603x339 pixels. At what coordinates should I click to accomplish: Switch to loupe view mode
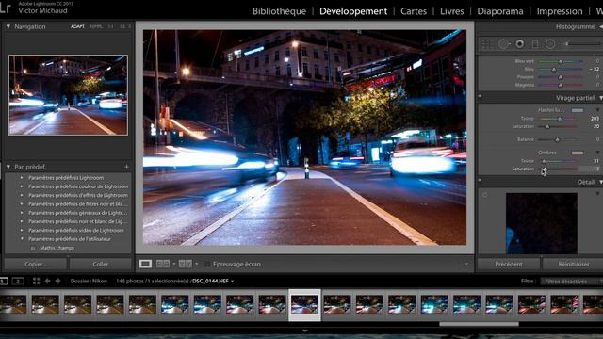coord(145,264)
